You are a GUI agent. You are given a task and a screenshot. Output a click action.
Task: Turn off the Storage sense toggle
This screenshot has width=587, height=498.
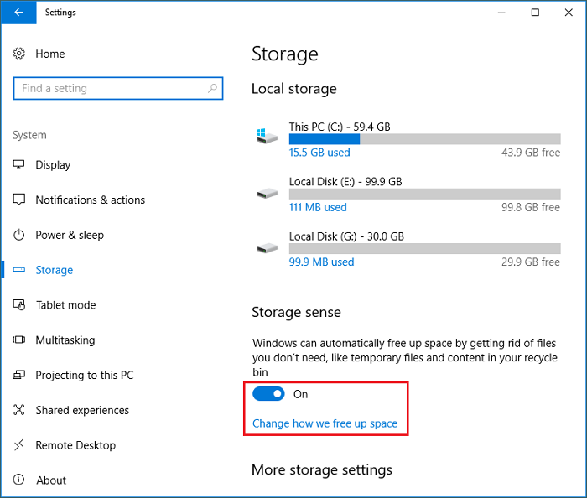(x=268, y=394)
